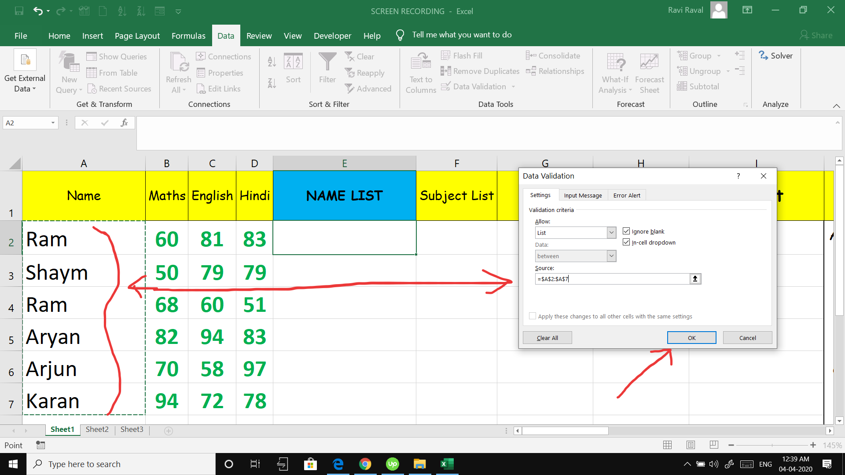Click the Clear All button
This screenshot has height=475, width=845.
pos(547,338)
